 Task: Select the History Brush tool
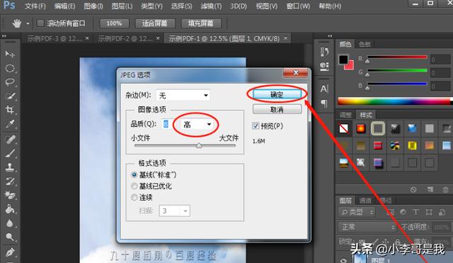tap(9, 181)
